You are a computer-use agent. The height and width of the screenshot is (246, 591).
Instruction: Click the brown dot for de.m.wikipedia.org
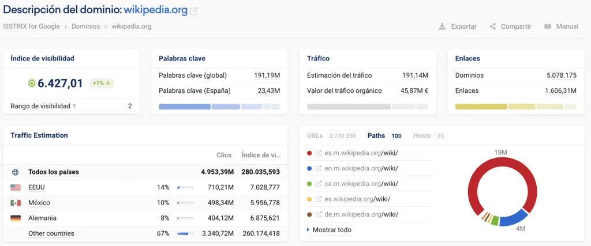coord(309,215)
